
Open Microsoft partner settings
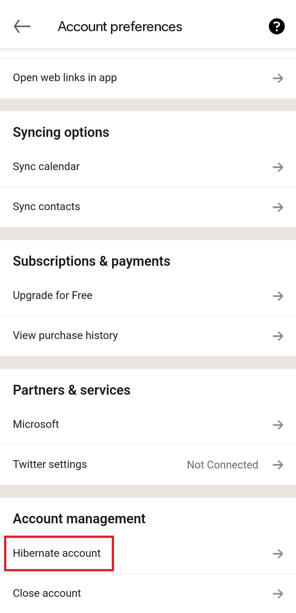pyautogui.click(x=36, y=424)
